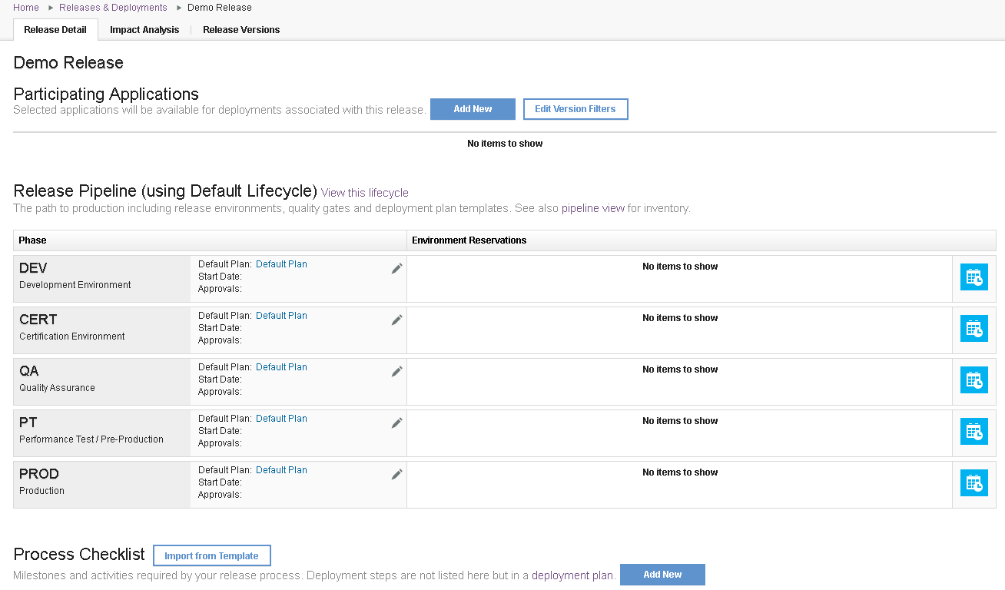Open the Edit Version Filters dialog
The image size is (1005, 590).
click(575, 108)
